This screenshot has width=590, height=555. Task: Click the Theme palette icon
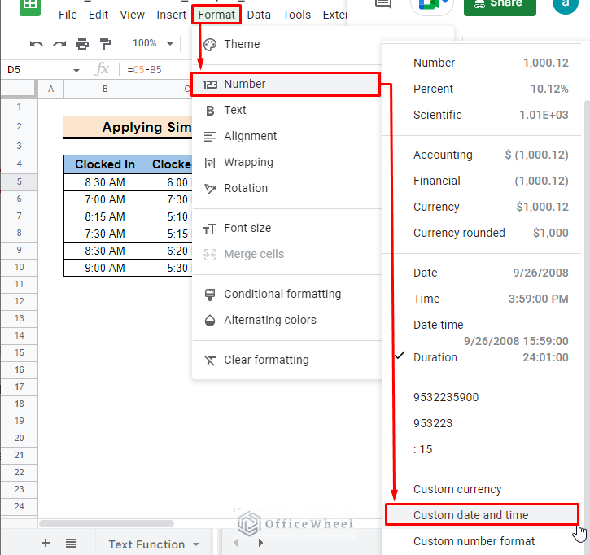[210, 45]
